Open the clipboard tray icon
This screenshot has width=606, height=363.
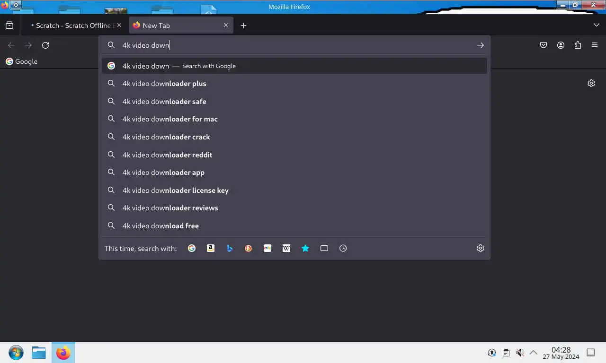pos(506,353)
